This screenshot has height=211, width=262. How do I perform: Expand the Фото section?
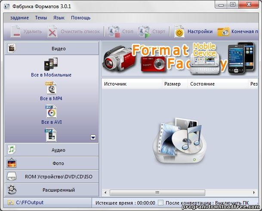point(52,163)
